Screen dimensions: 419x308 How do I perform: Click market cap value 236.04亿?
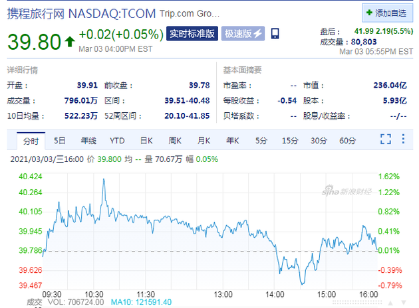point(390,86)
